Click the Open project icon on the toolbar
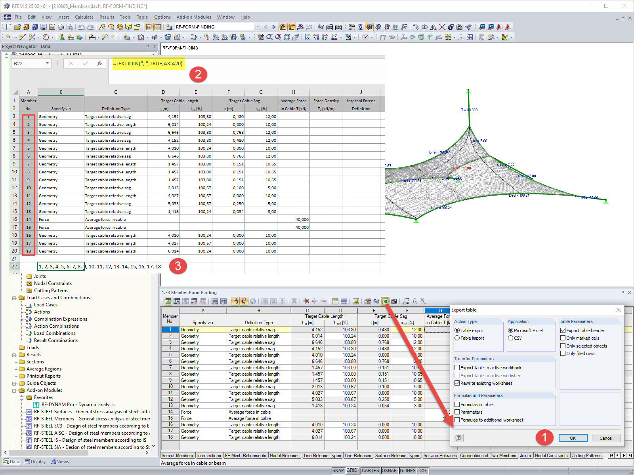634x475 pixels. coord(17,27)
